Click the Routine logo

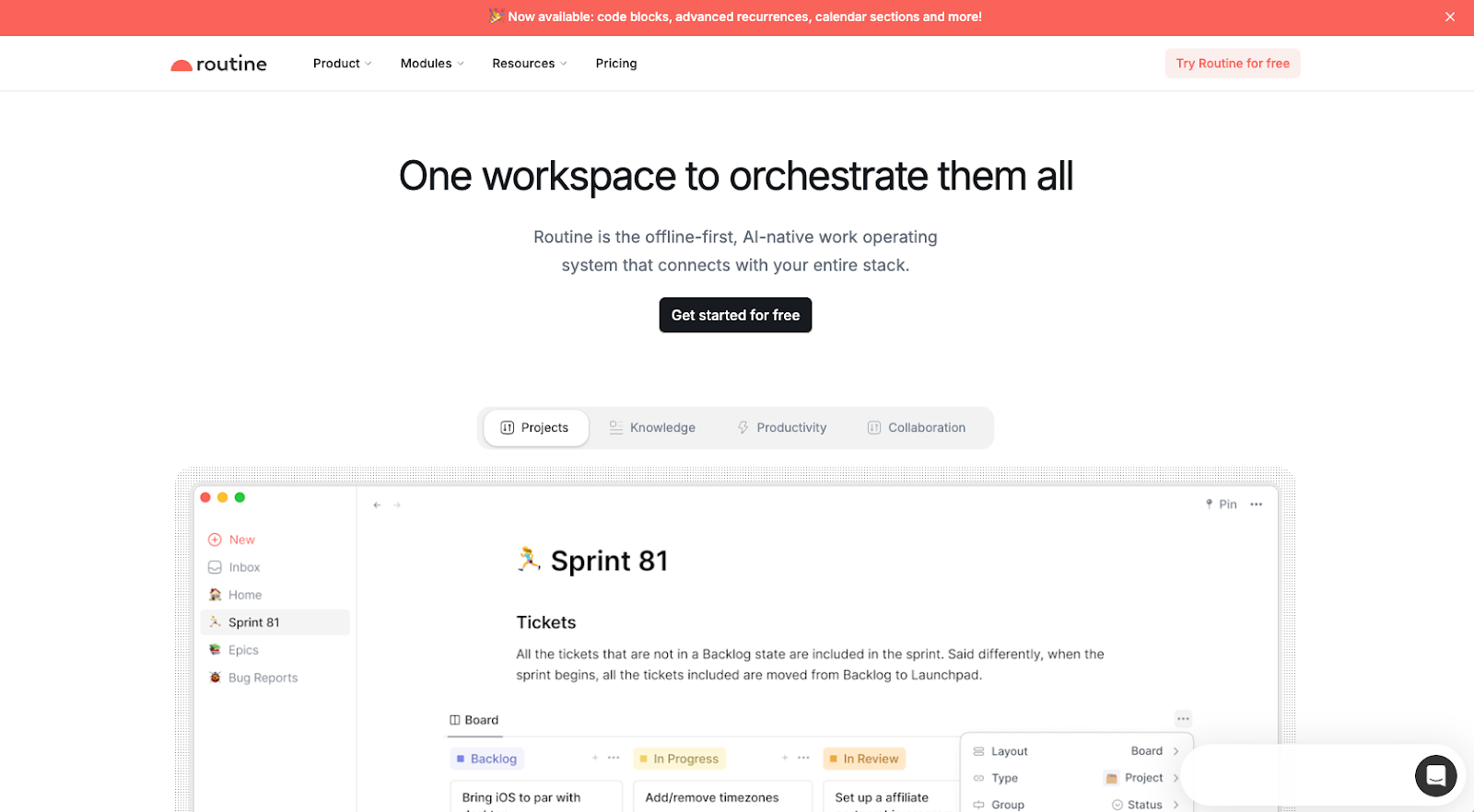coord(219,64)
